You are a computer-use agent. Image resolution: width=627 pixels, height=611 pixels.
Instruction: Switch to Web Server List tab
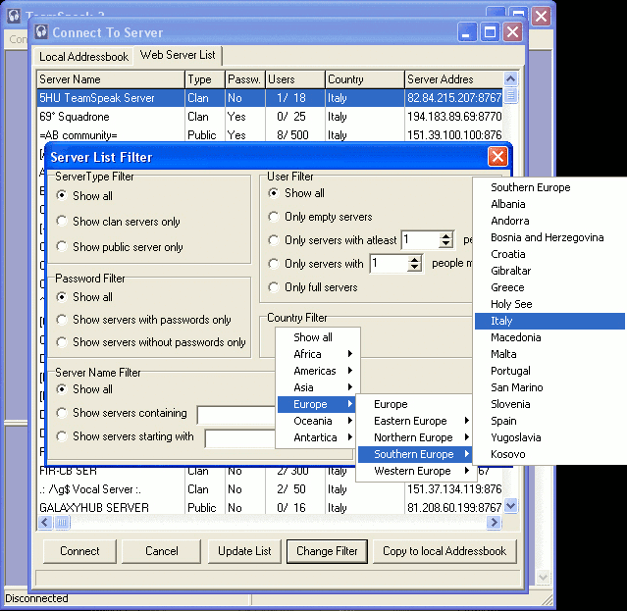point(178,55)
